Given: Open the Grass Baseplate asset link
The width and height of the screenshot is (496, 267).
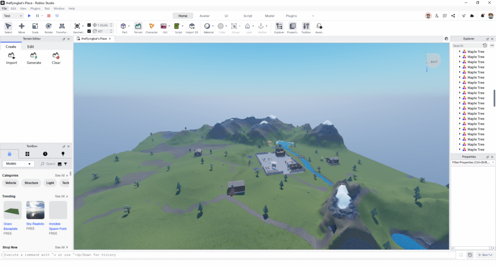Looking at the screenshot, I should pyautogui.click(x=11, y=226).
